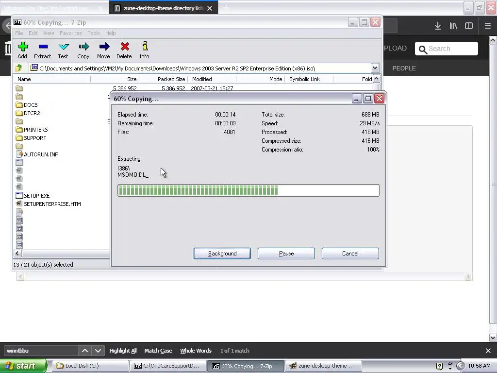Image resolution: width=497 pixels, height=373 pixels.
Task: Open the View menu in 7-Zip
Action: [49, 33]
